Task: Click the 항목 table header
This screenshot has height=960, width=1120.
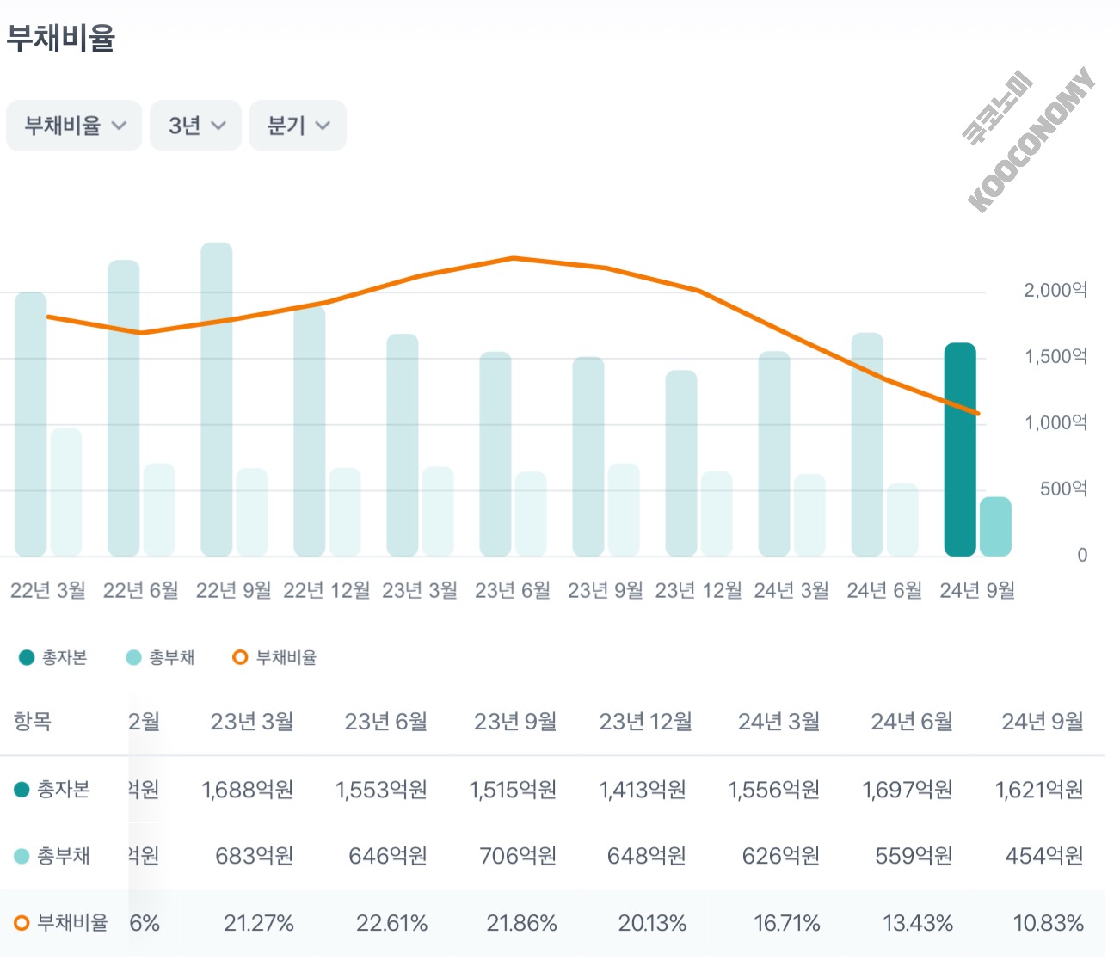Action: tap(33, 721)
